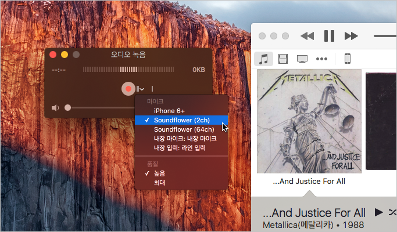Switch to Movies library icon in iTunes
This screenshot has height=232, width=397.
click(283, 59)
